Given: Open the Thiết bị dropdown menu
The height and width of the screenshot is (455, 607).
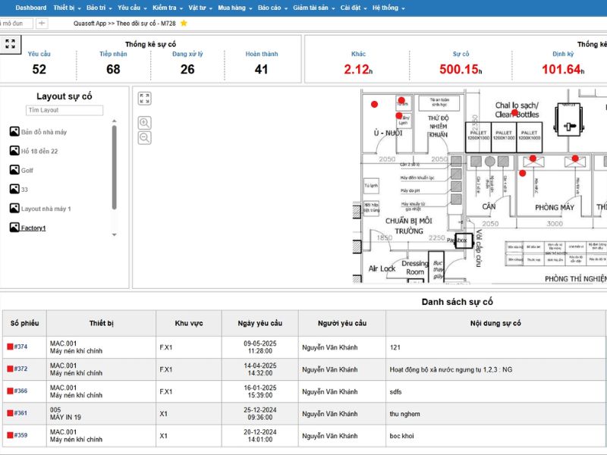Looking at the screenshot, I should tap(65, 9).
